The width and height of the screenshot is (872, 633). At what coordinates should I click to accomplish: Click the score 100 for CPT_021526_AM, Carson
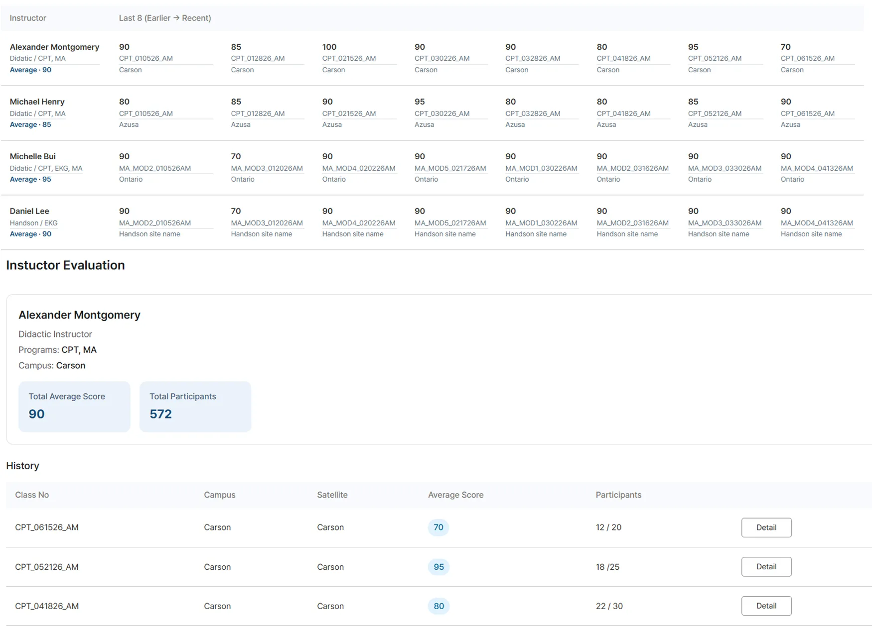[x=329, y=47]
